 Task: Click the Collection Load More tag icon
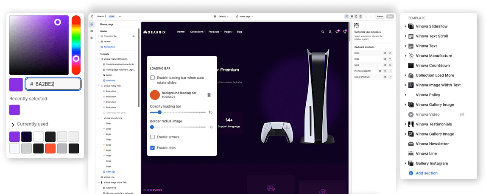[411, 75]
